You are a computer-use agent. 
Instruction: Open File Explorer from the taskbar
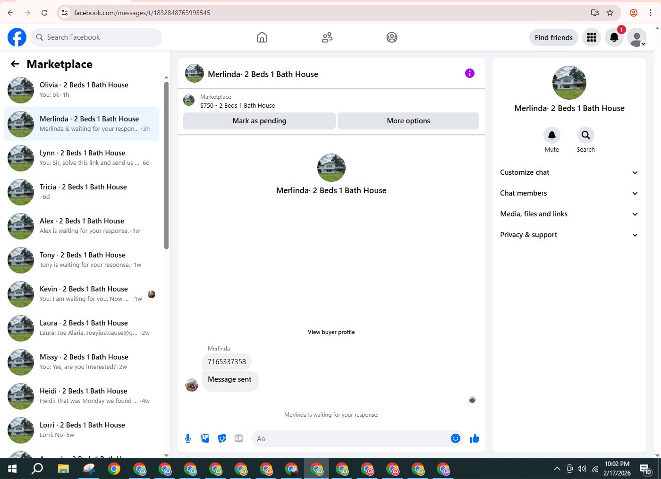(x=63, y=469)
